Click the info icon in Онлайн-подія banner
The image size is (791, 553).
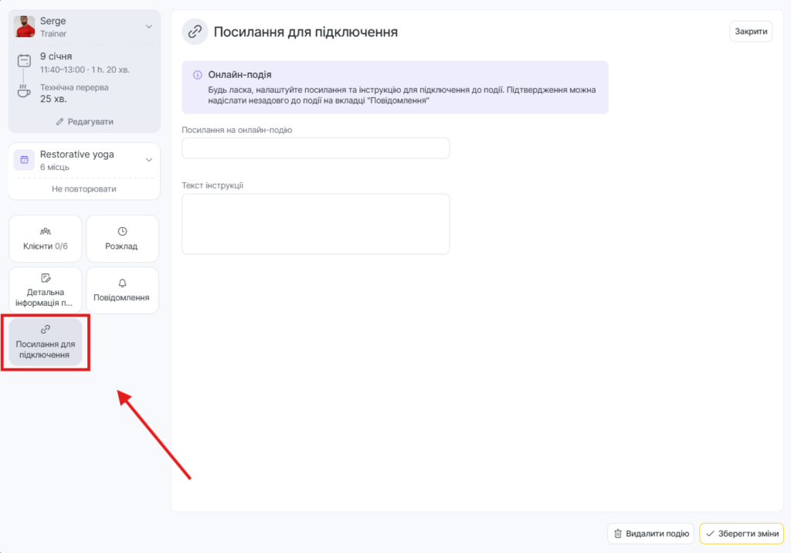(197, 75)
